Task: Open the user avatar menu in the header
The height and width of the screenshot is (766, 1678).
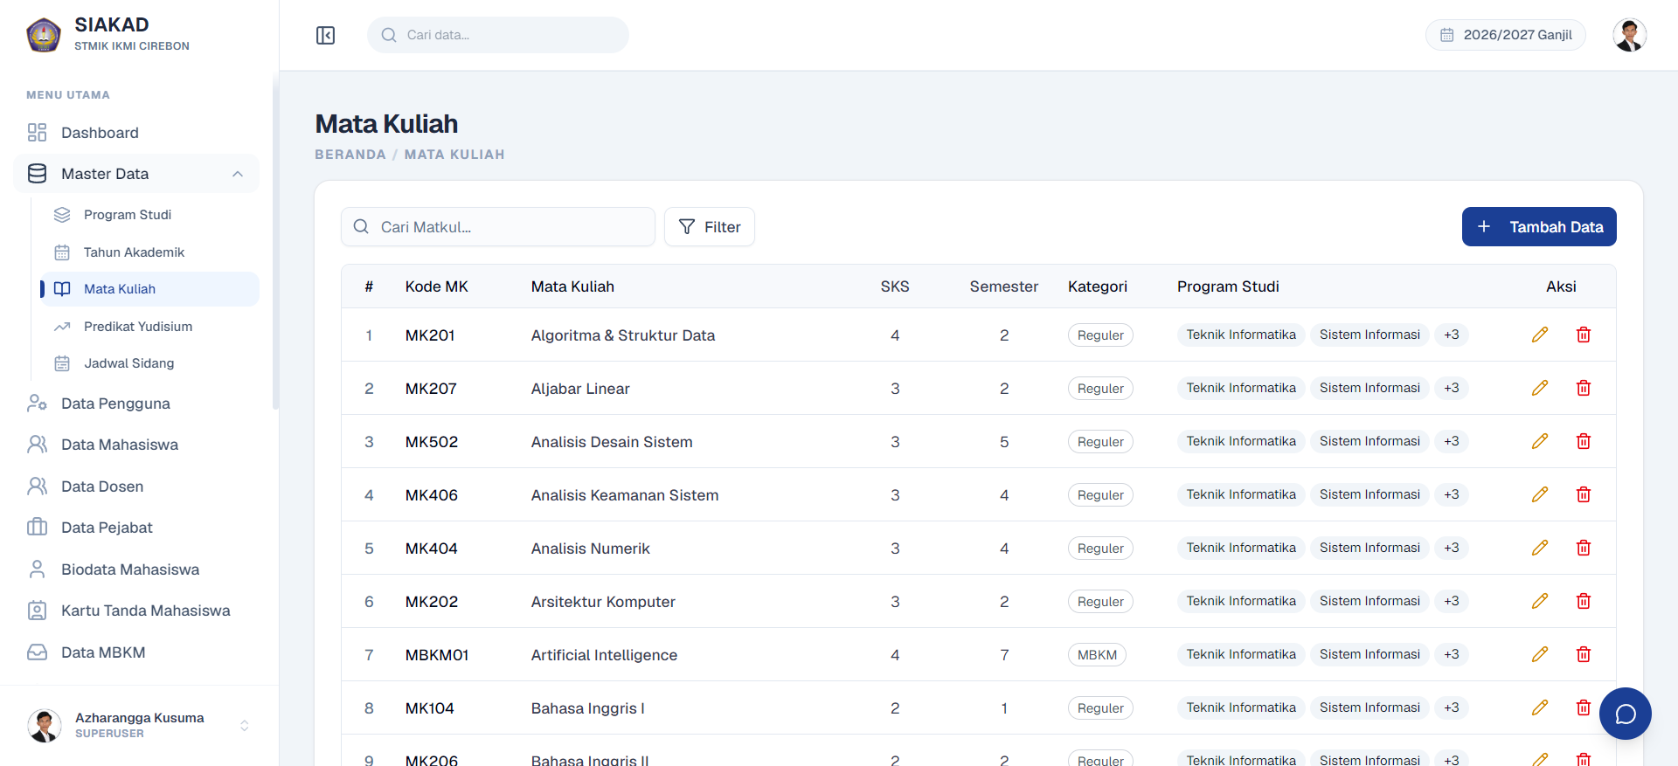Action: (1629, 35)
